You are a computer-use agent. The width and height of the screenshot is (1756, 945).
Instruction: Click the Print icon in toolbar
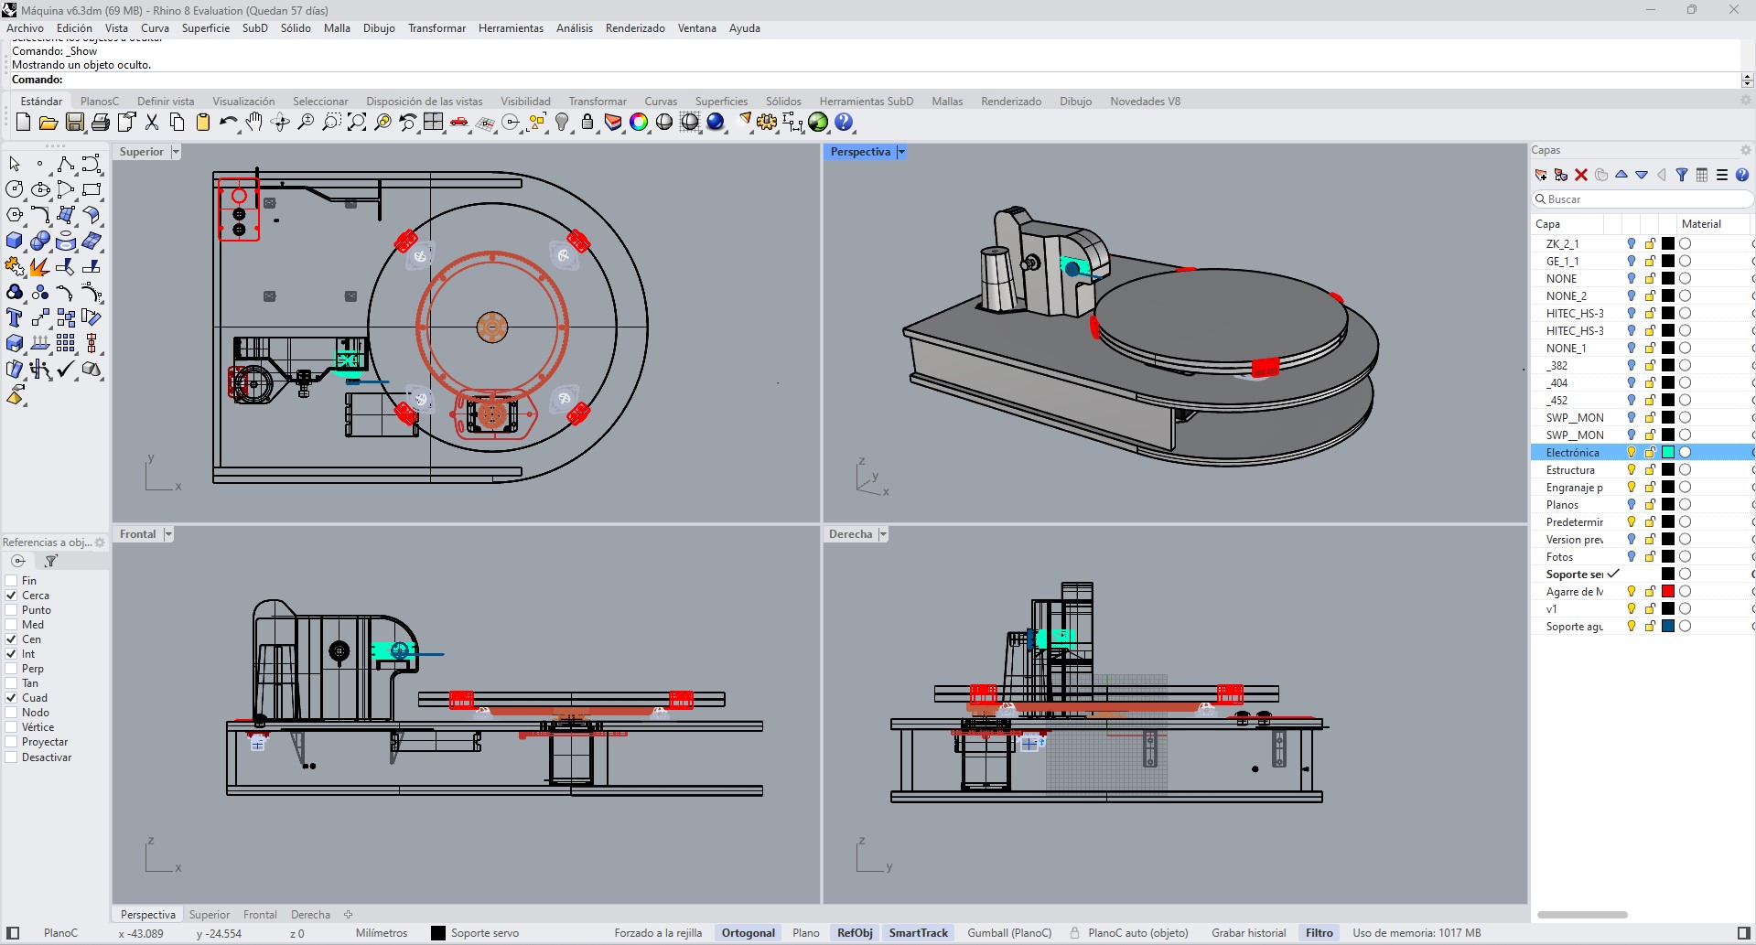tap(101, 123)
